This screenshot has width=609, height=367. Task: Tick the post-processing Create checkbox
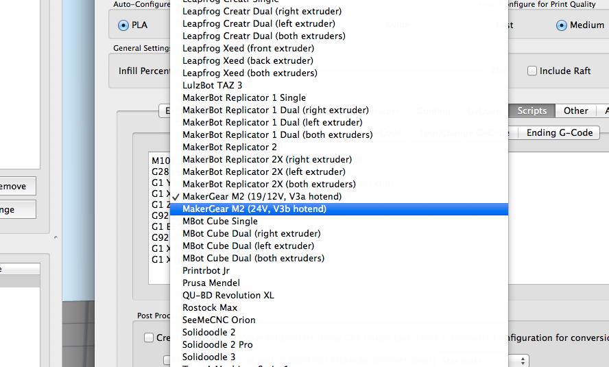click(149, 338)
